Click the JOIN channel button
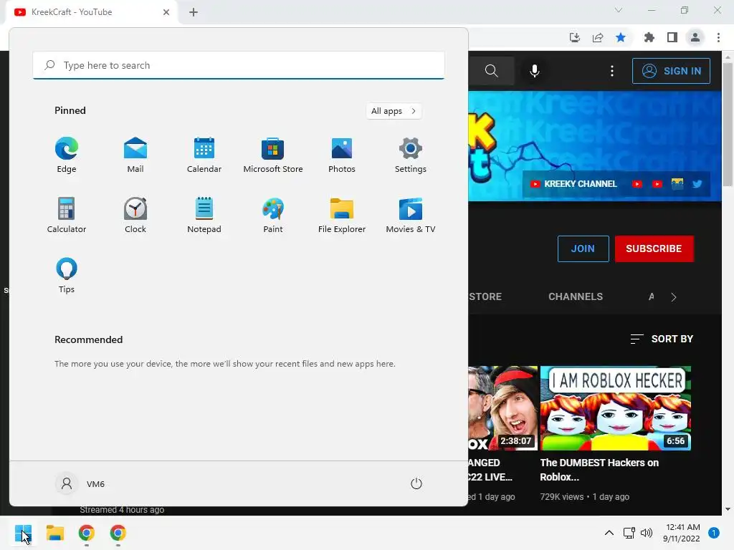734x550 pixels. tap(583, 249)
